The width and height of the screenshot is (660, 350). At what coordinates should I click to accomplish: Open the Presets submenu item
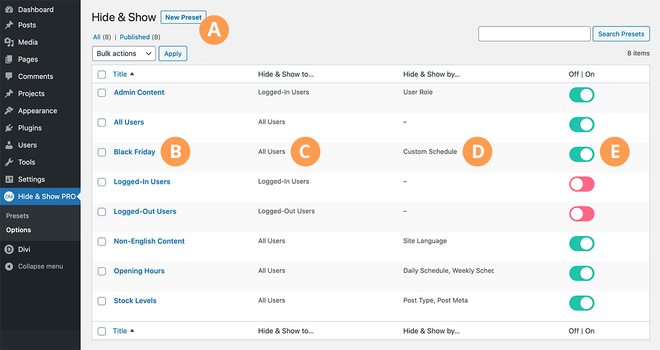[x=18, y=216]
